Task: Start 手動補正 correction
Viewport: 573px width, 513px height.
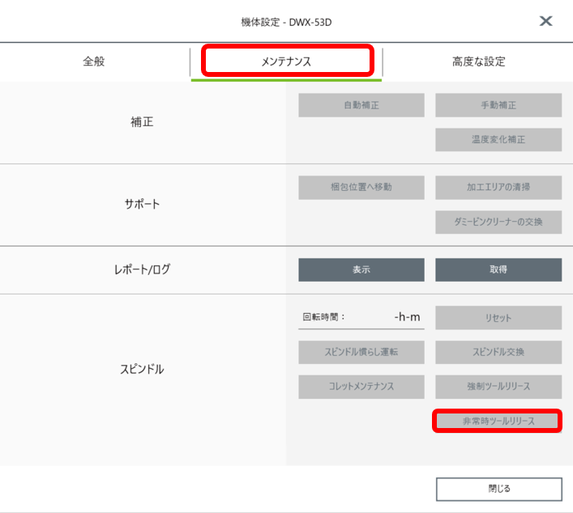Action: pyautogui.click(x=498, y=105)
